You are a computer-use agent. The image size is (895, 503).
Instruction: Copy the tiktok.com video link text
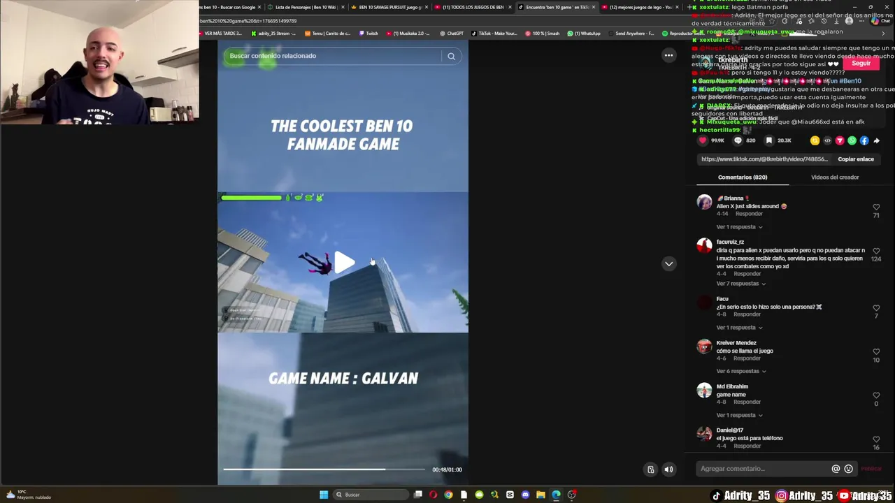coord(764,159)
